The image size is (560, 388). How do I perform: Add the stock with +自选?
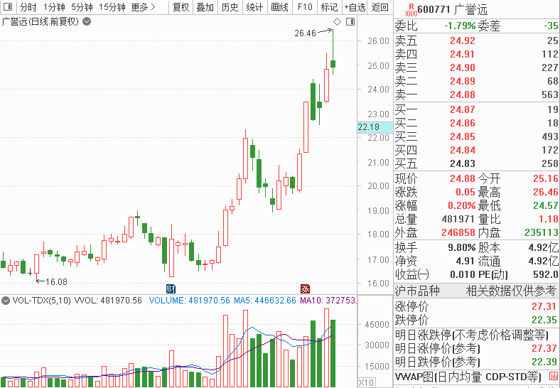pos(355,7)
